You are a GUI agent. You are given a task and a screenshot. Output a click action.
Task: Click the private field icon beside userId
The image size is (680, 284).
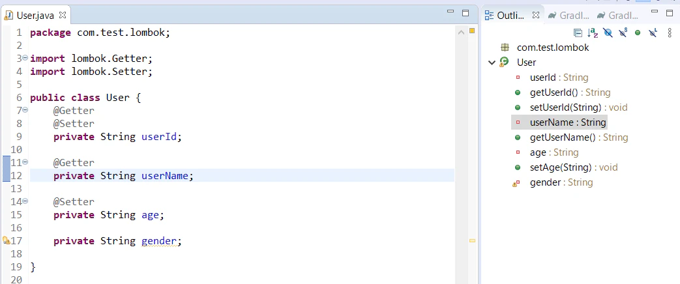pos(518,78)
